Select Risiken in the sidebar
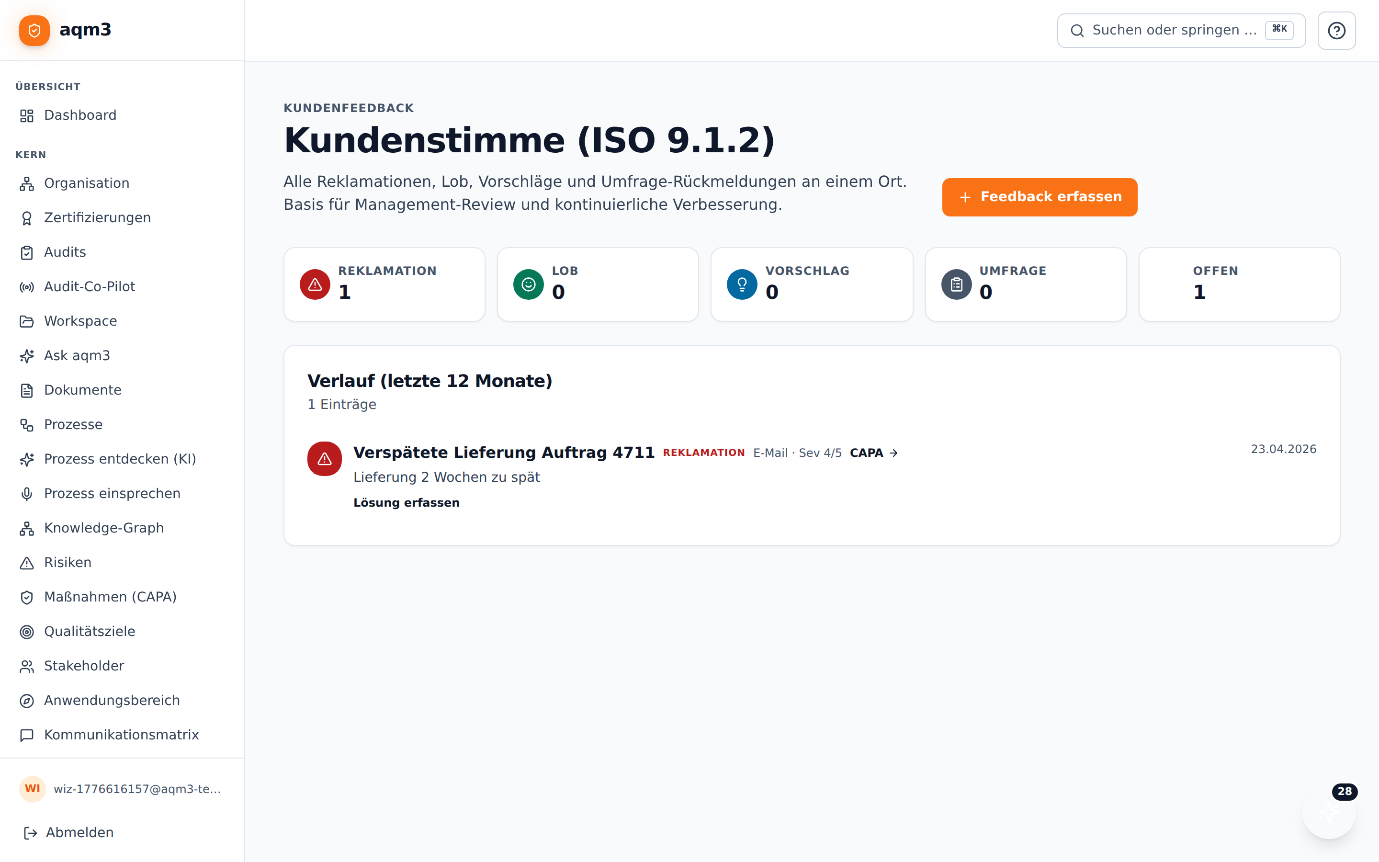The width and height of the screenshot is (1379, 862). (x=122, y=563)
